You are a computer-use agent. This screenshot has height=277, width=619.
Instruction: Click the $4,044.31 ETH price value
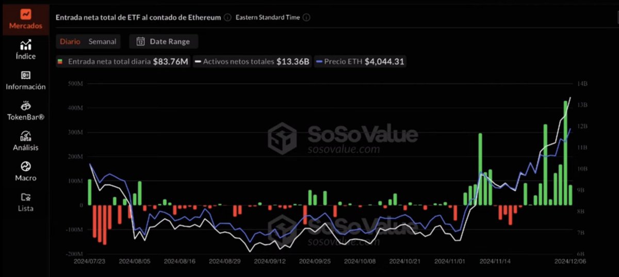[x=384, y=61]
